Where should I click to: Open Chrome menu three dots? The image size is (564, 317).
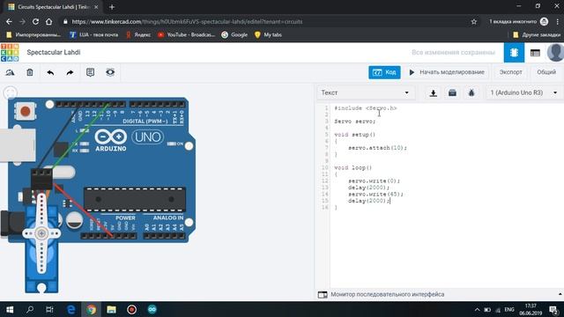click(x=557, y=21)
